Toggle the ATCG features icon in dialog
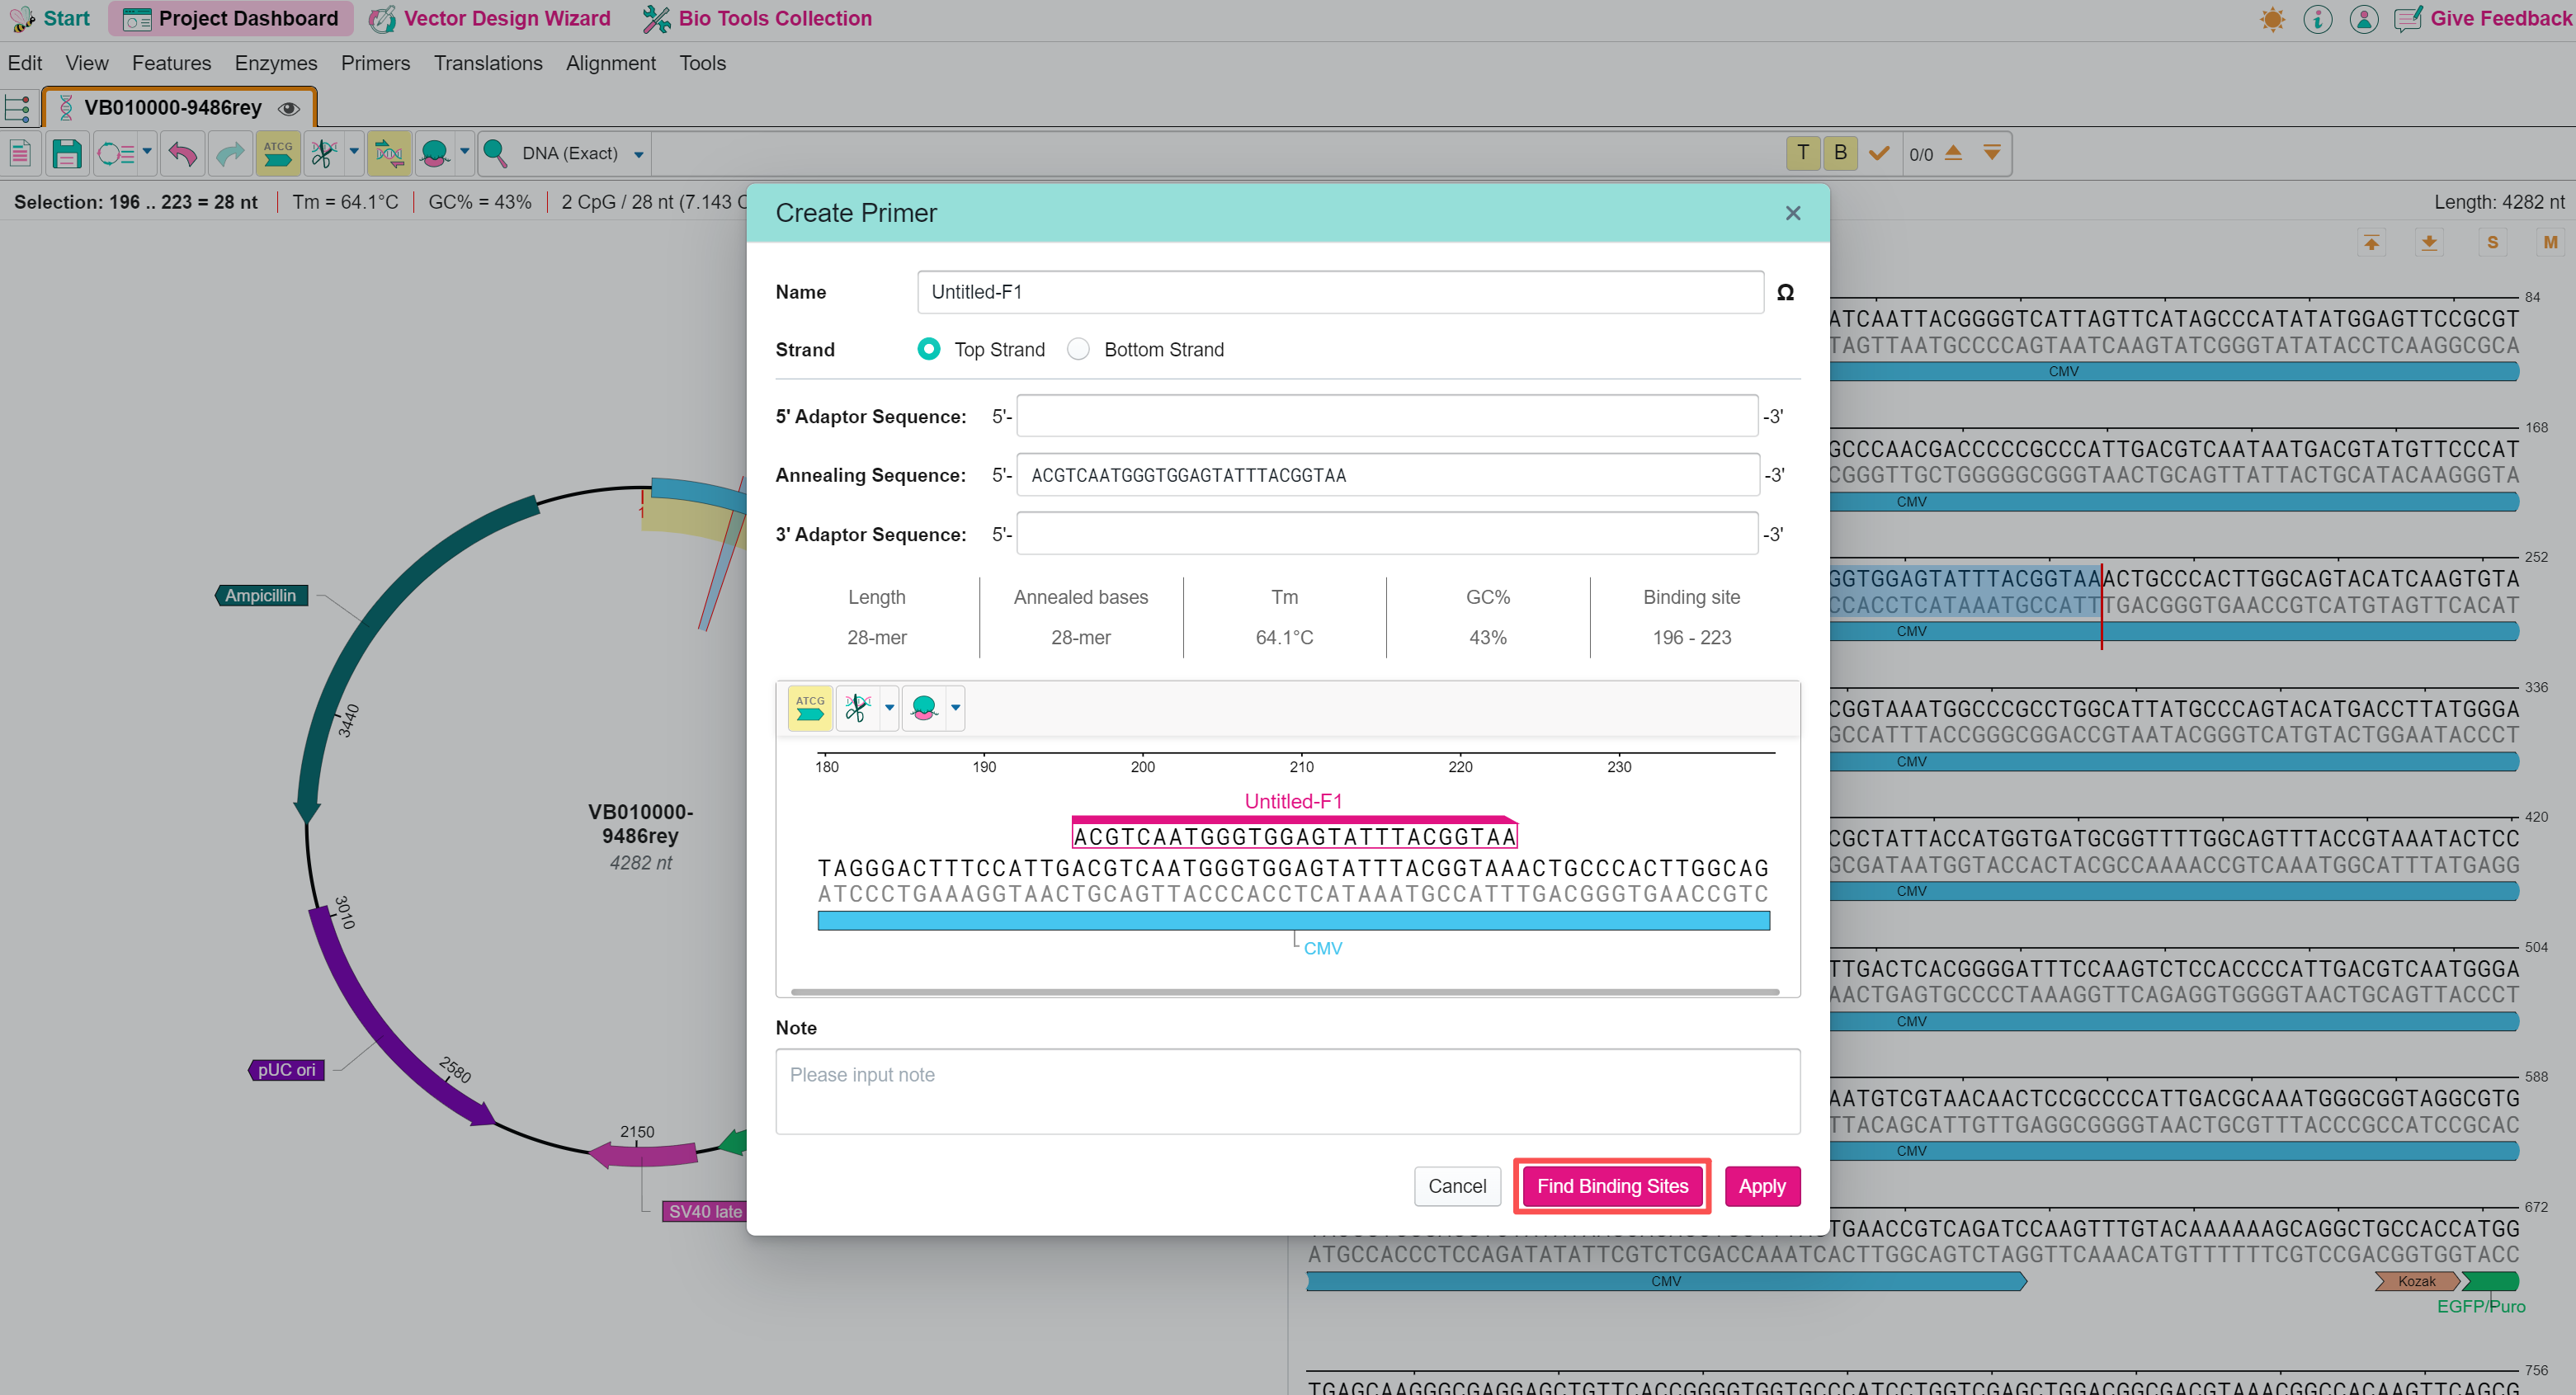This screenshot has height=1395, width=2576. 810,708
